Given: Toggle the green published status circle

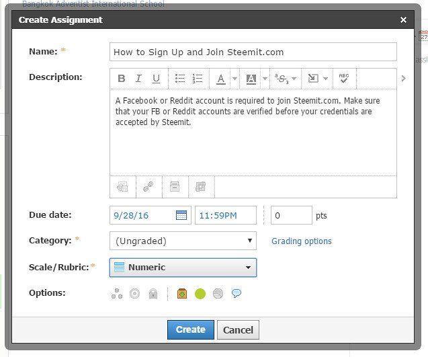Looking at the screenshot, I should tap(200, 294).
